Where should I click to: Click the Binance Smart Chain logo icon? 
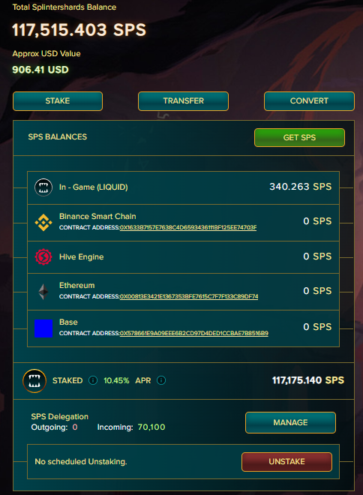click(43, 223)
